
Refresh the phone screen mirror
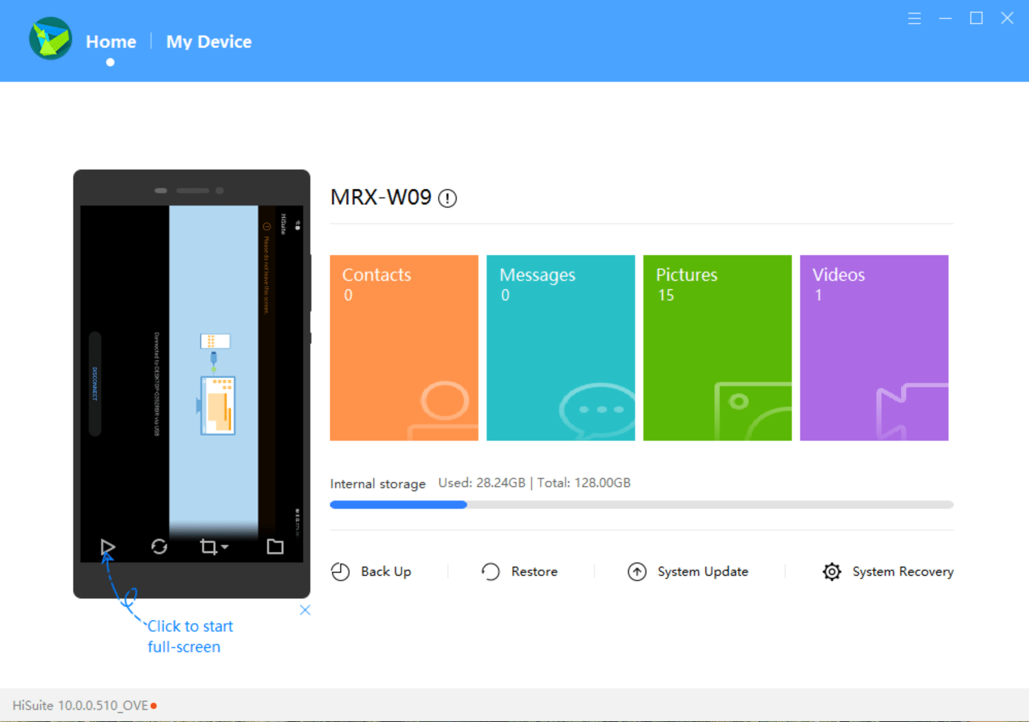click(x=159, y=547)
